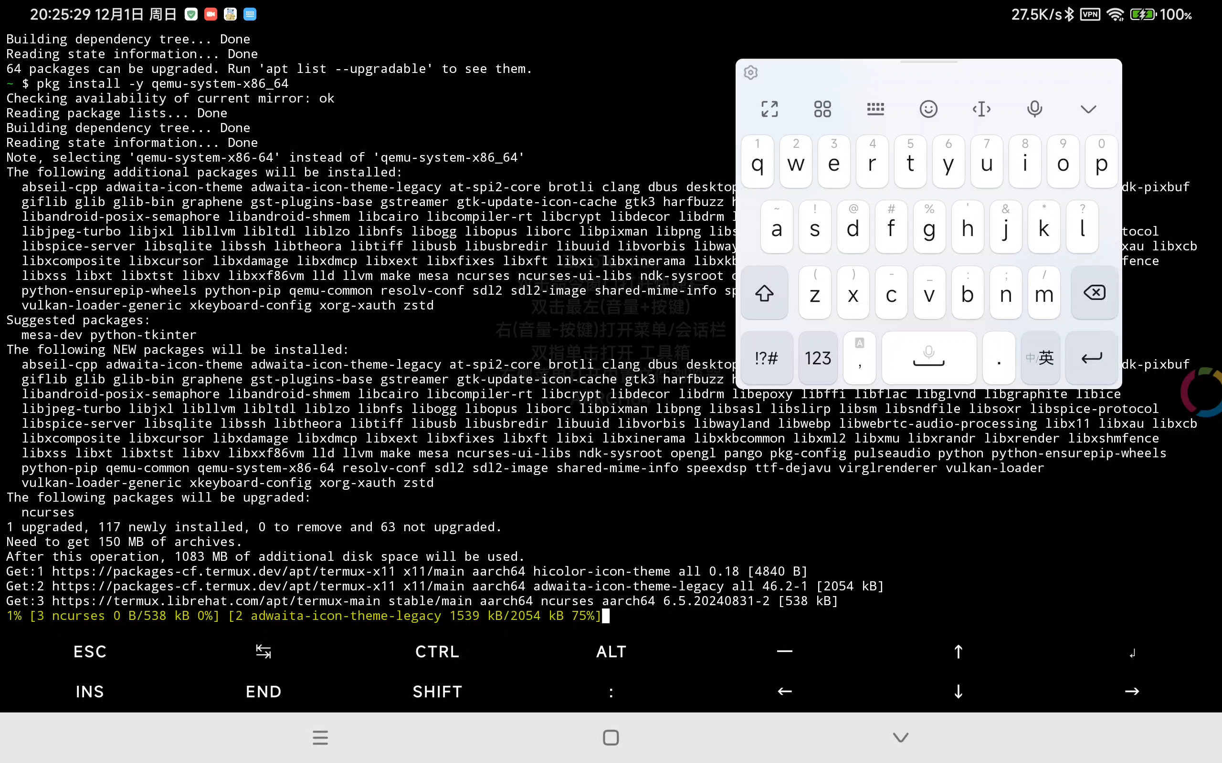Toggle the keyboard shift arrow key
This screenshot has height=763, width=1222.
[x=765, y=293]
